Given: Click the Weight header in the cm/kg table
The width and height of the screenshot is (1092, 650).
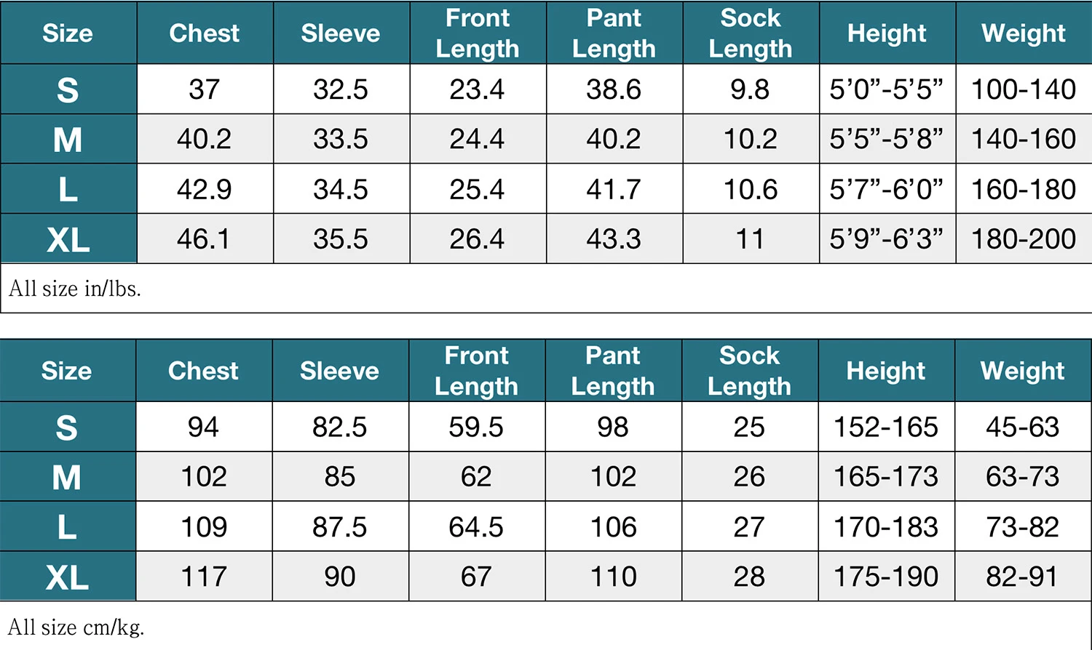Looking at the screenshot, I should coord(1022,371).
